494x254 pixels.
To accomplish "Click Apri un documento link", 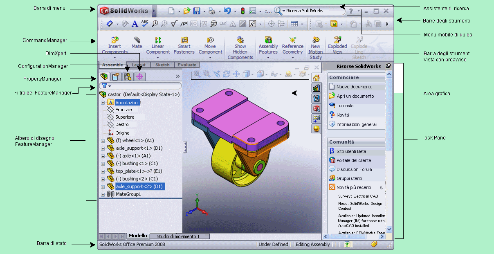I will click(x=355, y=96).
